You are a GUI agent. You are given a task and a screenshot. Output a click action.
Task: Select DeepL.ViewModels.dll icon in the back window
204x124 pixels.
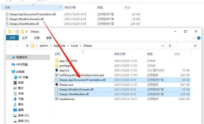coord(7,24)
